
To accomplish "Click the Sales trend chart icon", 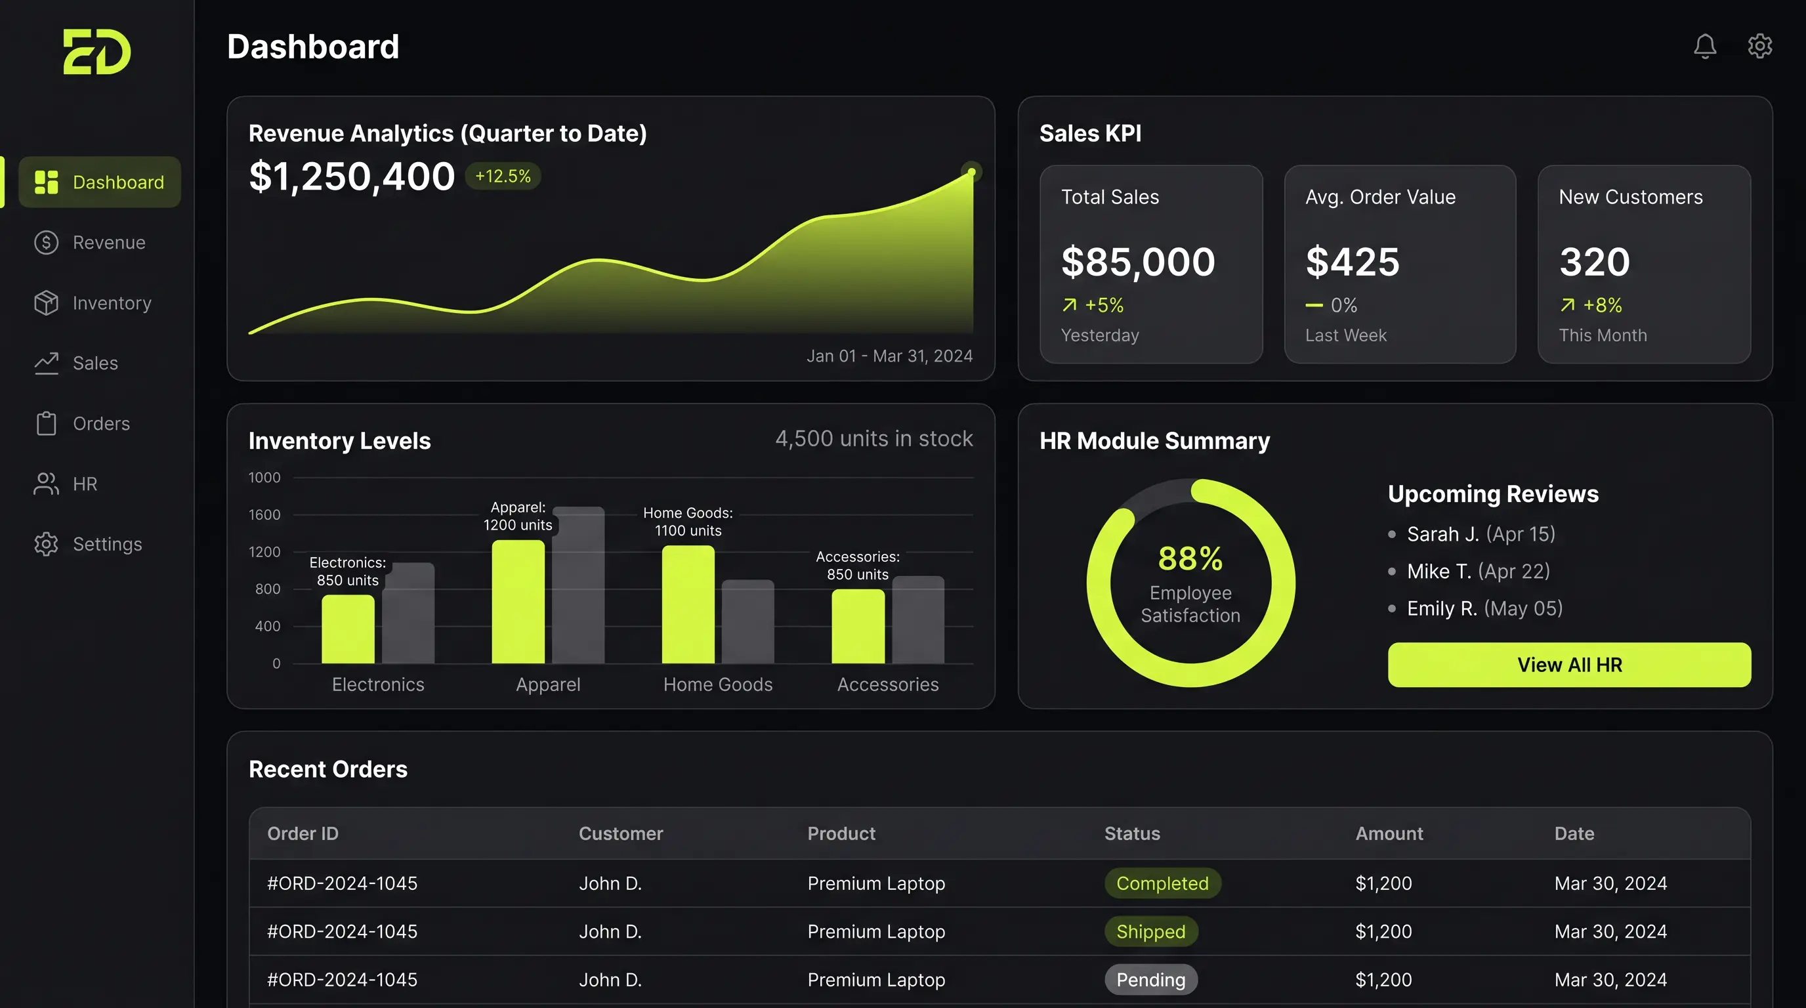I will (x=47, y=363).
